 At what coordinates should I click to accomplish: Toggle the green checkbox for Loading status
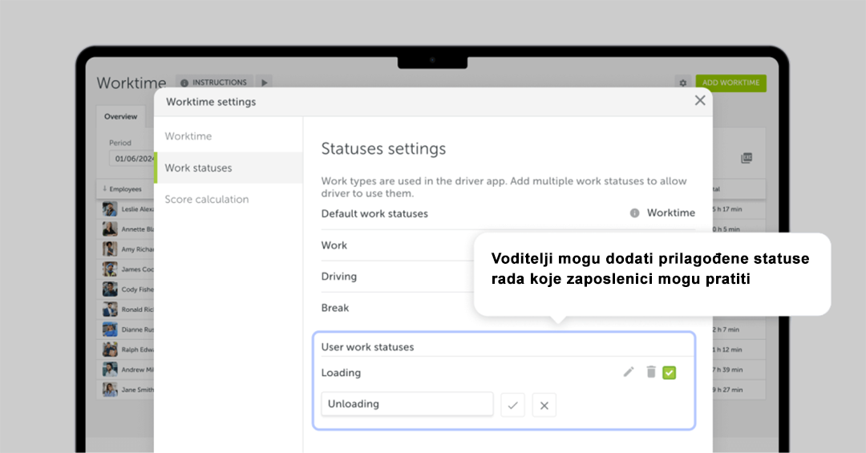click(x=670, y=373)
